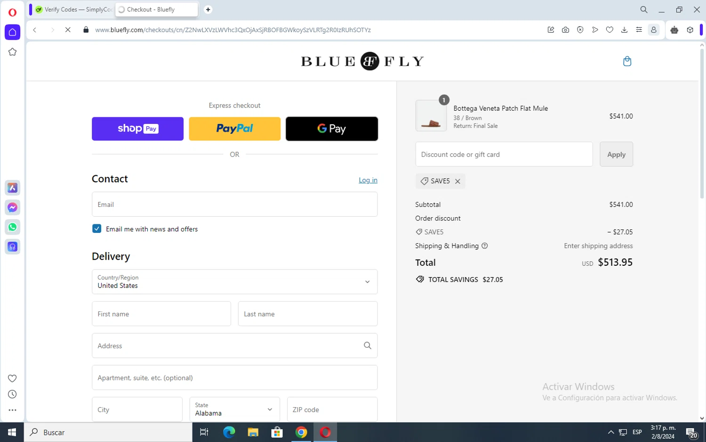Screen dimensions: 706x442
Task: Click the flow share icon in address bar
Action: tap(551, 30)
